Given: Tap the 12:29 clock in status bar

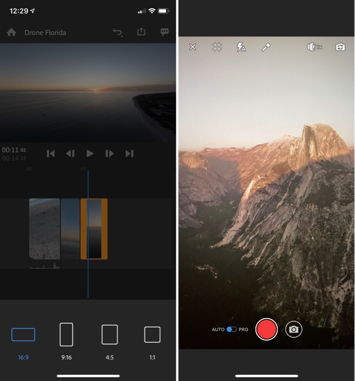Looking at the screenshot, I should pos(19,11).
